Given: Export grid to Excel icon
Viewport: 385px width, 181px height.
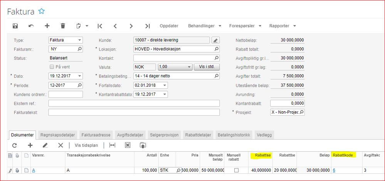Looking at the screenshot, I should [x=128, y=145].
